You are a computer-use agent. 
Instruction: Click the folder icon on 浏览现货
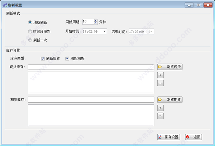point(160,67)
